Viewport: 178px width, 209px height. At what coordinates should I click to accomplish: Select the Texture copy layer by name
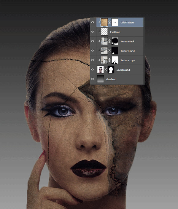tap(128, 60)
